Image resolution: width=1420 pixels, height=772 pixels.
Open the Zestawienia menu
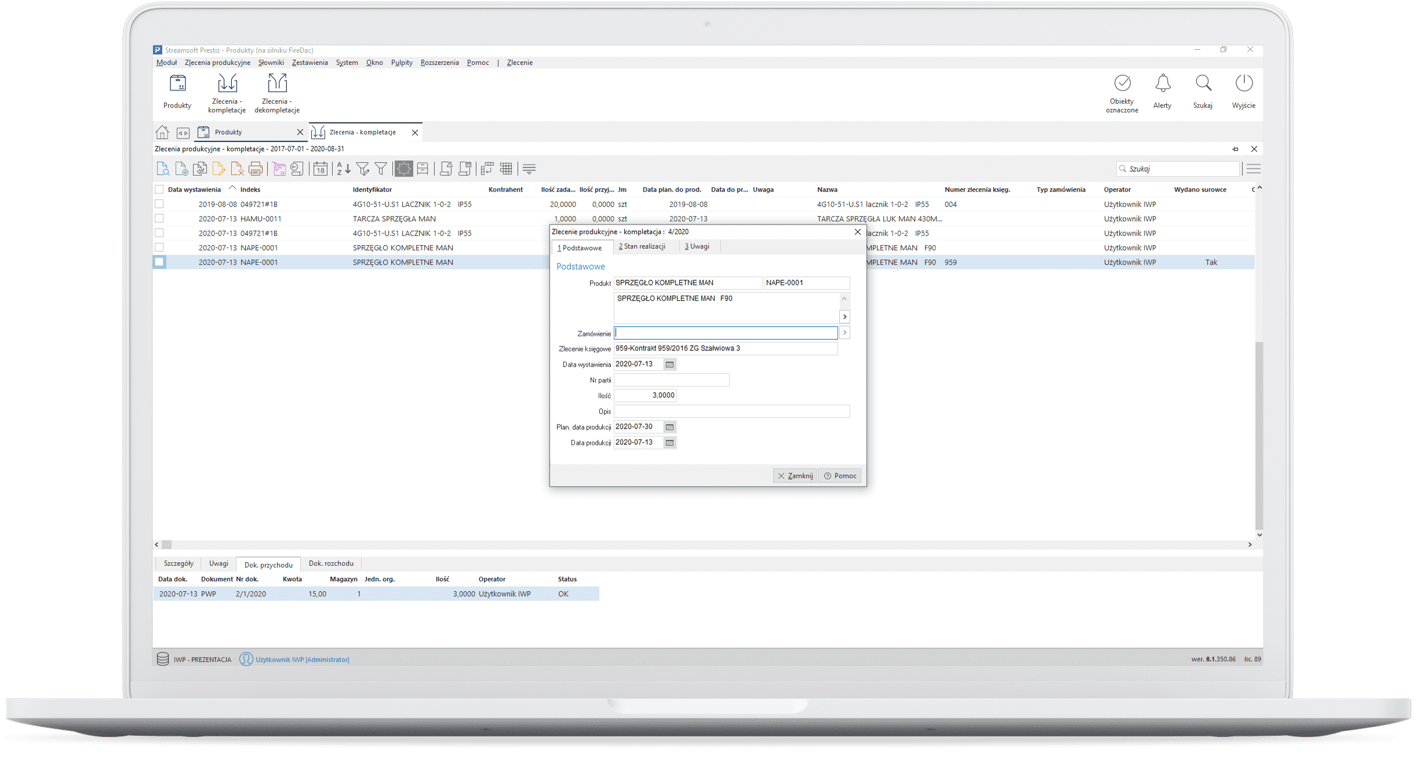pyautogui.click(x=310, y=63)
